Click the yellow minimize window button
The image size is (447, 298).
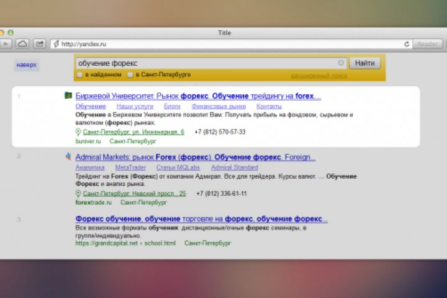[x=1, y=32]
